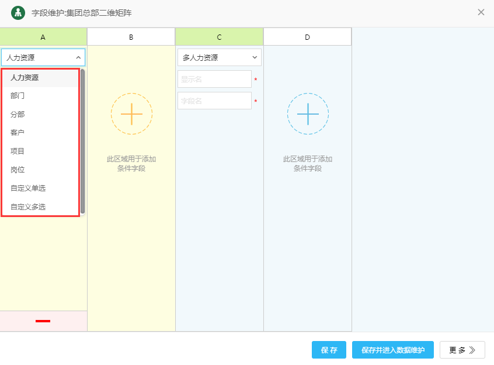Expand the 更多 options button
The image size is (494, 365).
pyautogui.click(x=462, y=350)
